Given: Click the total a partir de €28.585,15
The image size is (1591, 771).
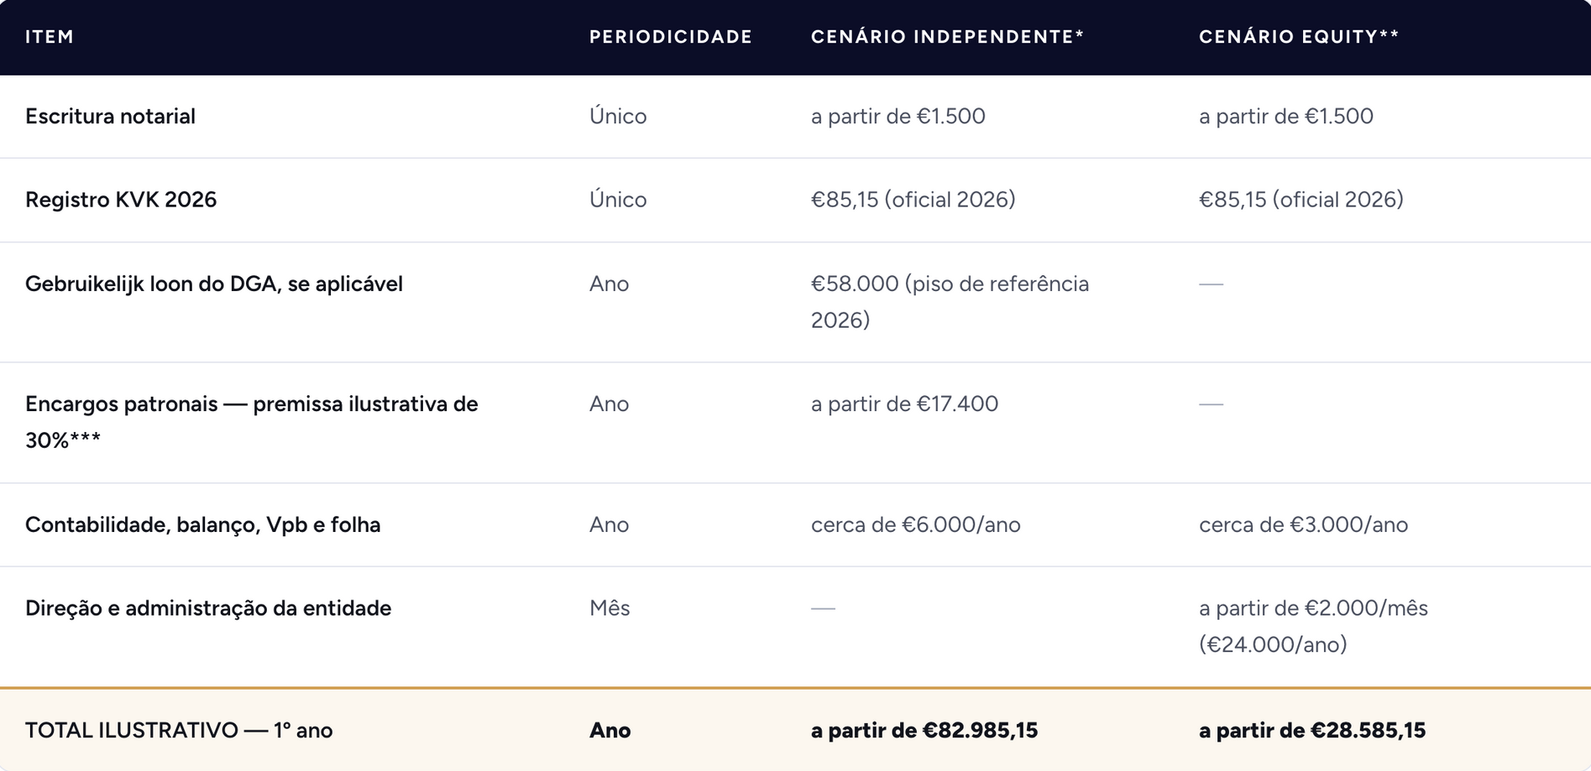Looking at the screenshot, I should click(x=1312, y=731).
